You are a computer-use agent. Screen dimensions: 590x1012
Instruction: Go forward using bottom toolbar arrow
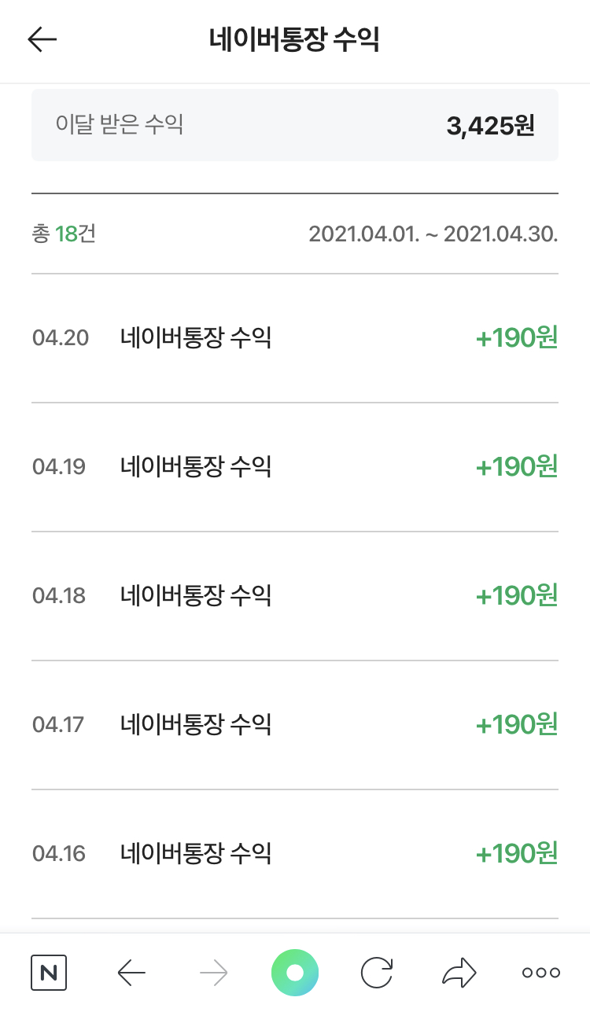pos(213,973)
